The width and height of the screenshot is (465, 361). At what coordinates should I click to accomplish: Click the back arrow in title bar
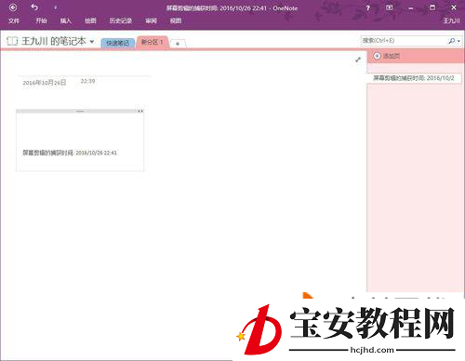[x=13, y=7]
